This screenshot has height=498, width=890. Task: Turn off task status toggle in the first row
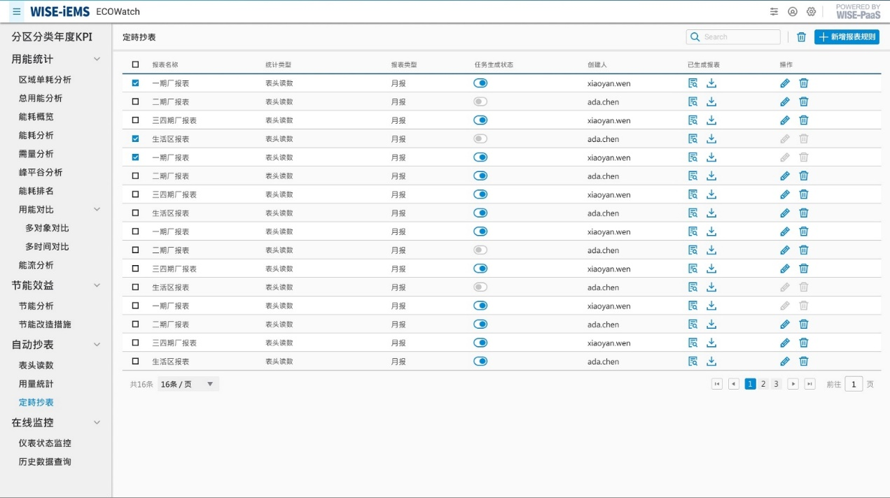pyautogui.click(x=480, y=83)
